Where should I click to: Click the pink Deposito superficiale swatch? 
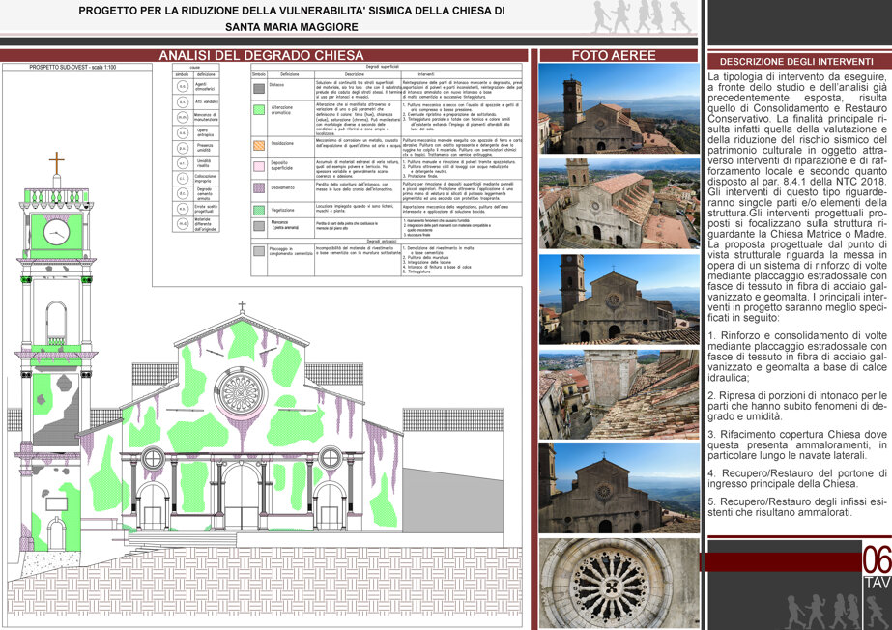(x=259, y=166)
